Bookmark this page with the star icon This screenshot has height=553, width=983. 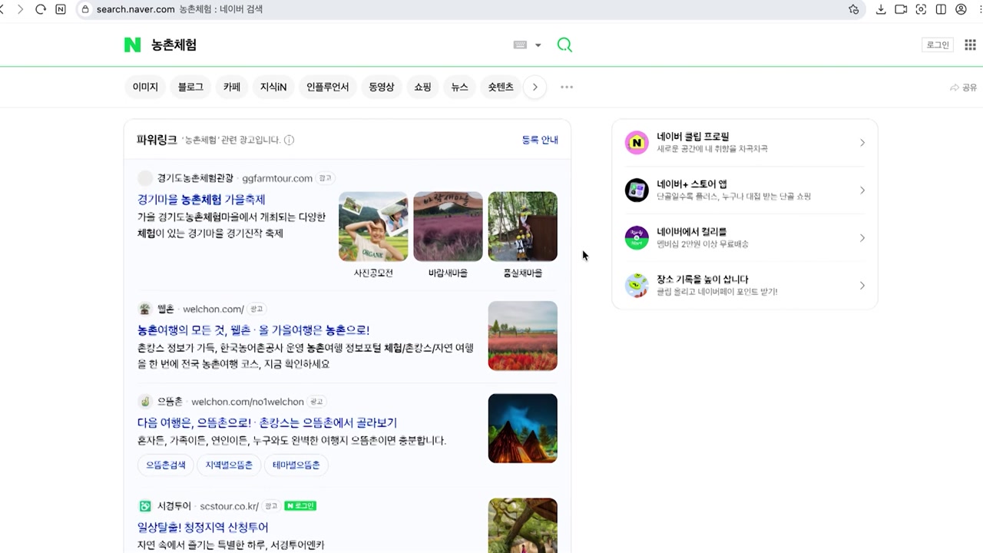853,9
